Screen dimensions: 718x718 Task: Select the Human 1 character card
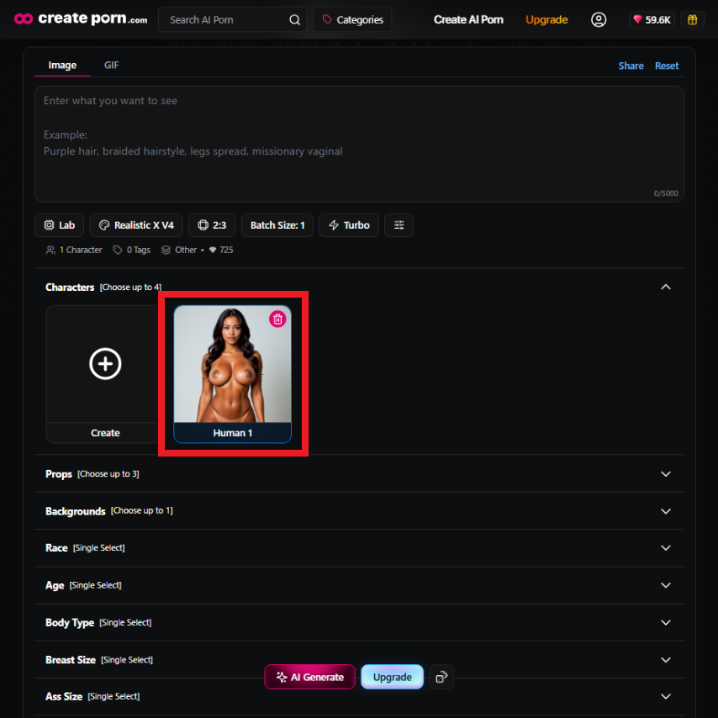(x=233, y=374)
